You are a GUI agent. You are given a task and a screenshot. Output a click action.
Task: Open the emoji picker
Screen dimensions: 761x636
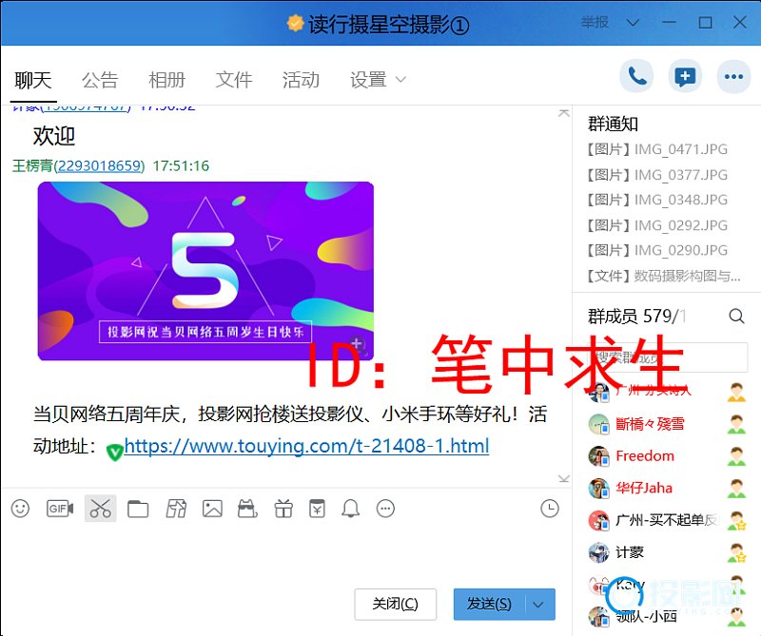pos(20,509)
